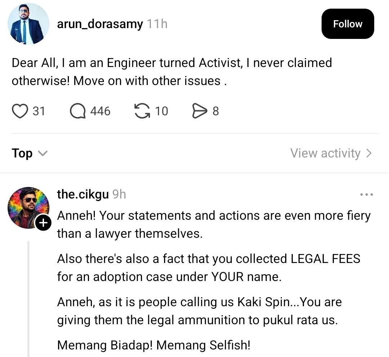
Task: Tap the plus badge to follow the.cikgu
Action: [43, 223]
